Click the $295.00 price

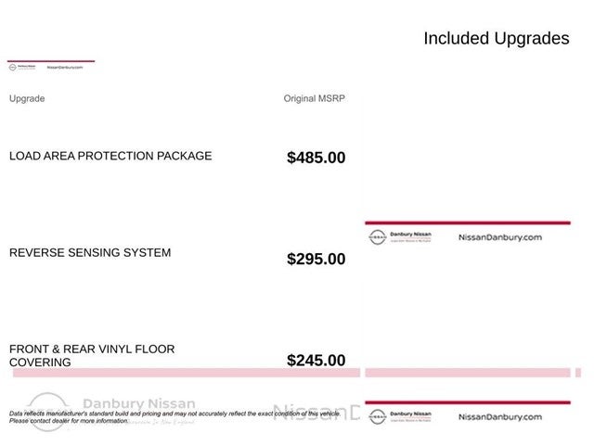[316, 259]
